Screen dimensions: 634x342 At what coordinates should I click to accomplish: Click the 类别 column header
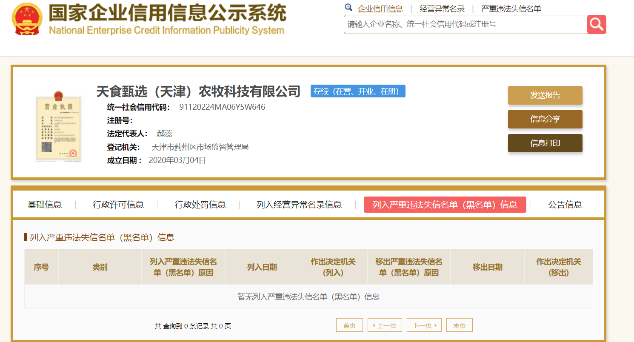point(100,267)
